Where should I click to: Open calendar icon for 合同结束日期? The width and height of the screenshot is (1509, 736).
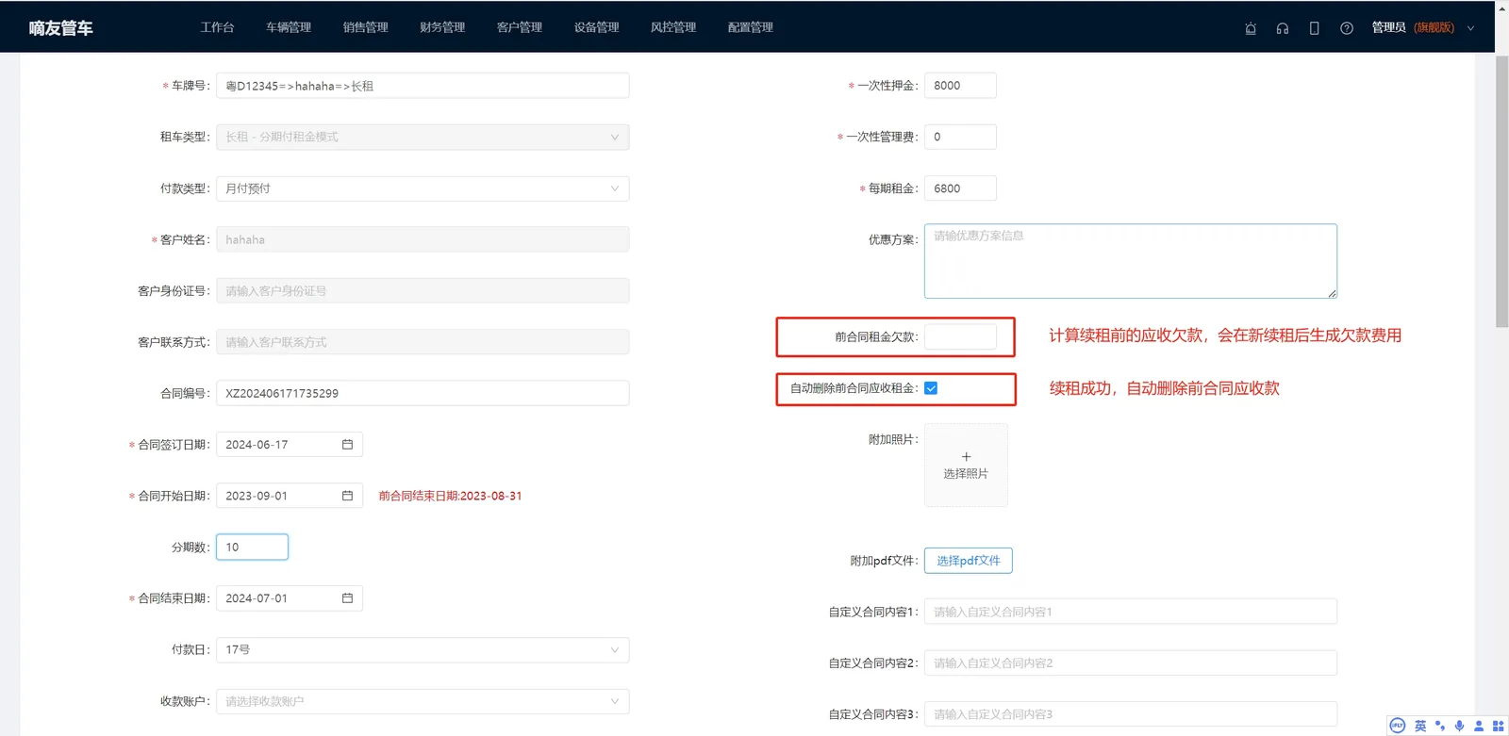pos(347,598)
